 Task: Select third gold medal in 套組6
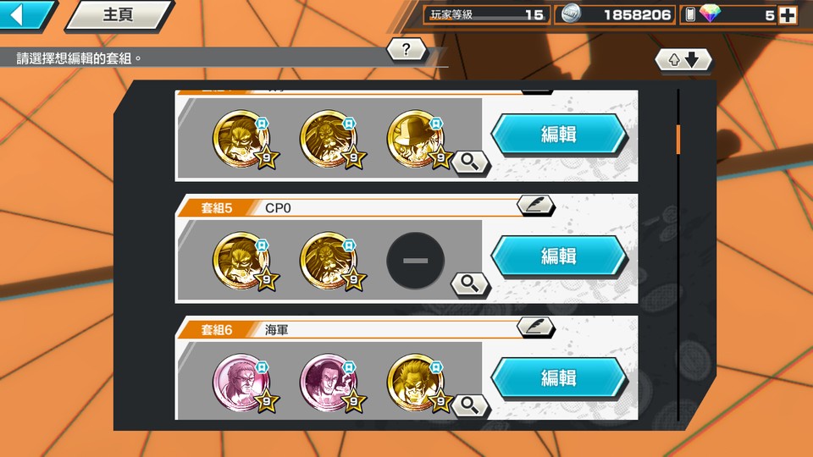click(416, 383)
